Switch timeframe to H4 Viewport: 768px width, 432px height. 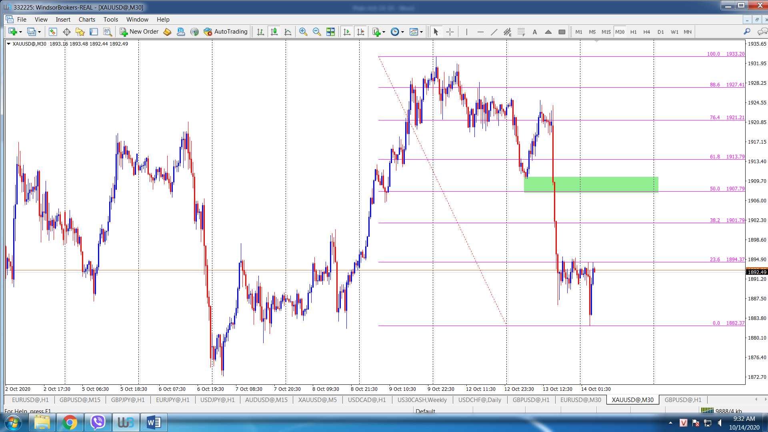click(x=647, y=32)
